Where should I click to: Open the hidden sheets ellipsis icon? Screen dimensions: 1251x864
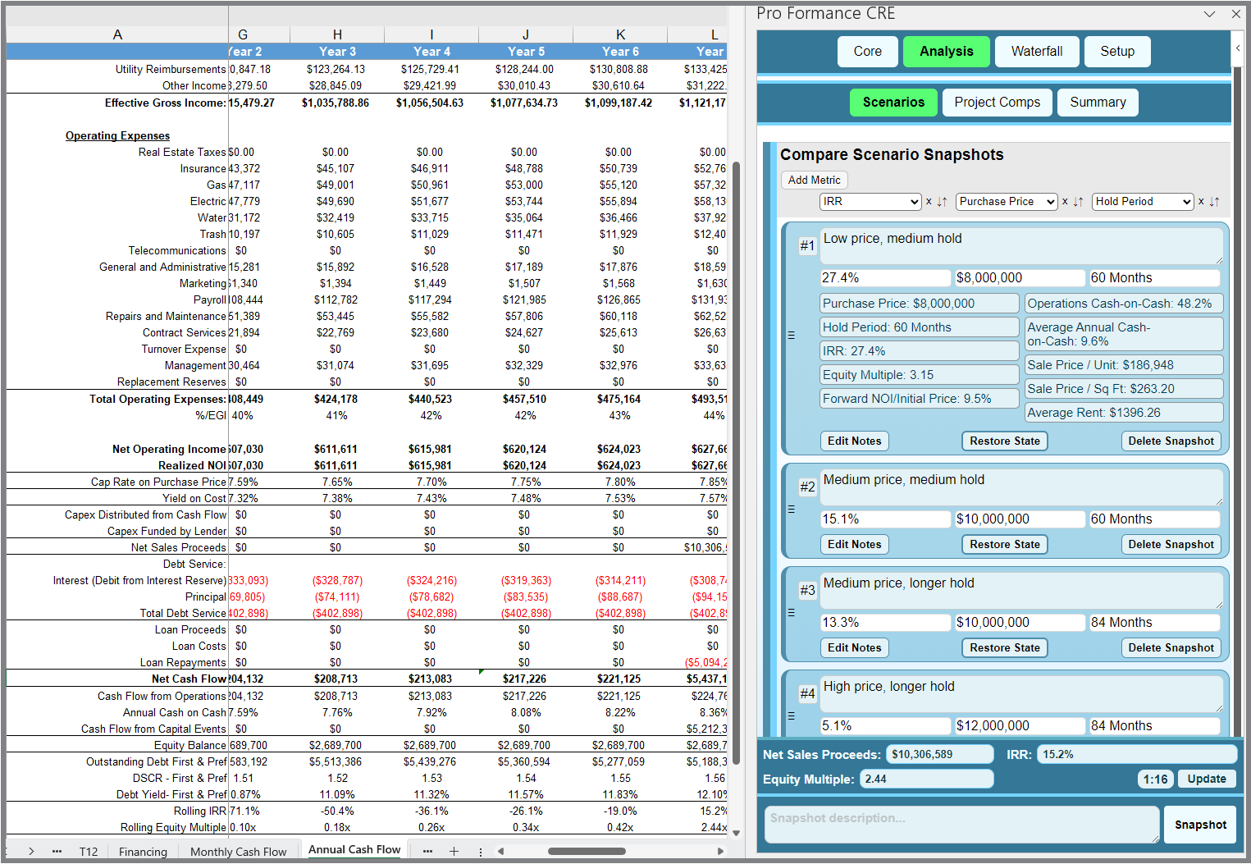57,852
